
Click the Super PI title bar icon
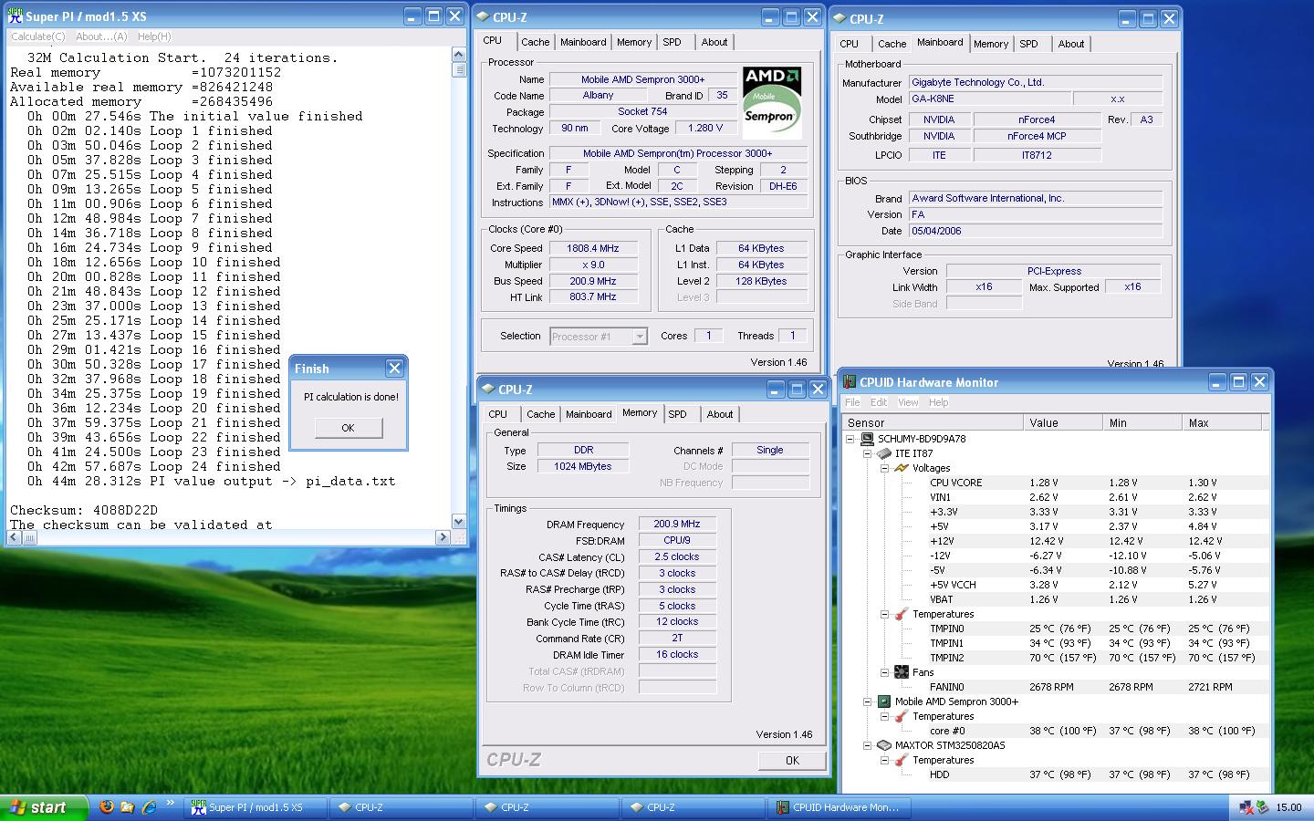[16, 16]
